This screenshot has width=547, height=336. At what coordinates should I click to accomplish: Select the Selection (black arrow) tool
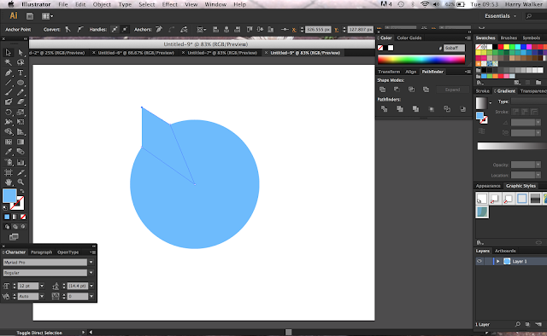[x=8, y=53]
